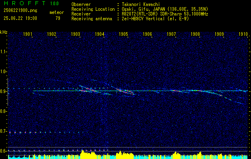Click the 1909 time marker
251x159 pixels.
click(219, 34)
